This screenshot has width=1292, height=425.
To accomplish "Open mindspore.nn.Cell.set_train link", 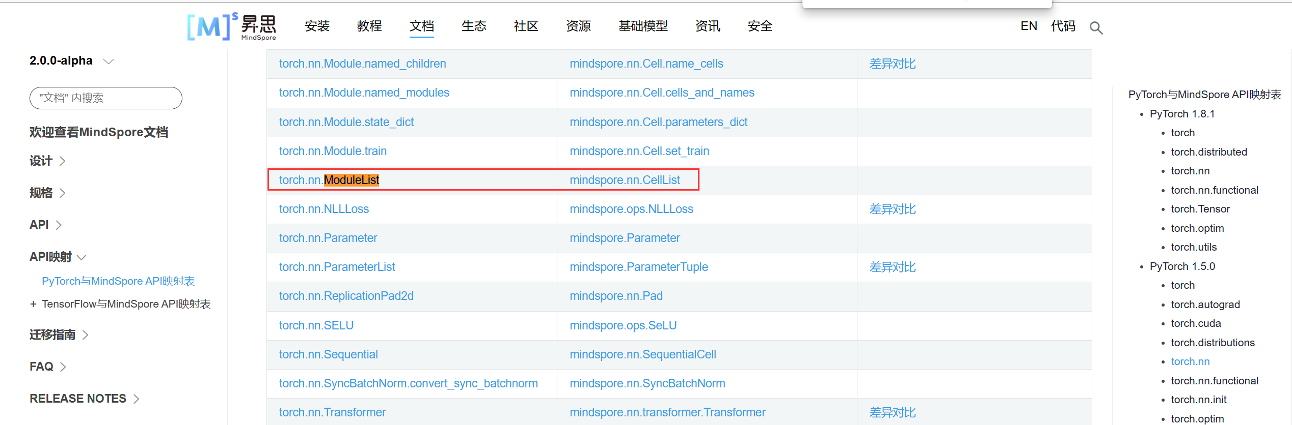I will tap(639, 151).
